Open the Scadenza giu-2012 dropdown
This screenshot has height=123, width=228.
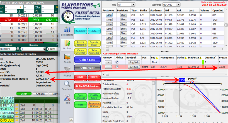pyautogui.click(x=171, y=5)
